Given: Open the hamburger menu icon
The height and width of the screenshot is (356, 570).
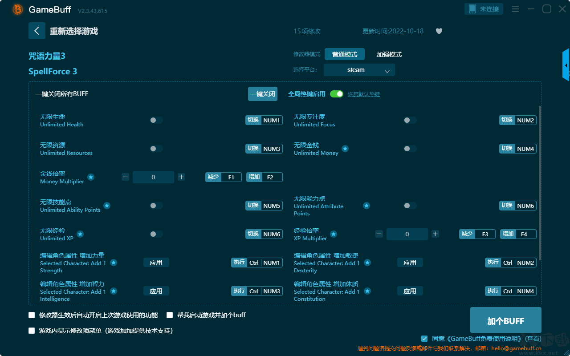Looking at the screenshot, I should tap(515, 9).
